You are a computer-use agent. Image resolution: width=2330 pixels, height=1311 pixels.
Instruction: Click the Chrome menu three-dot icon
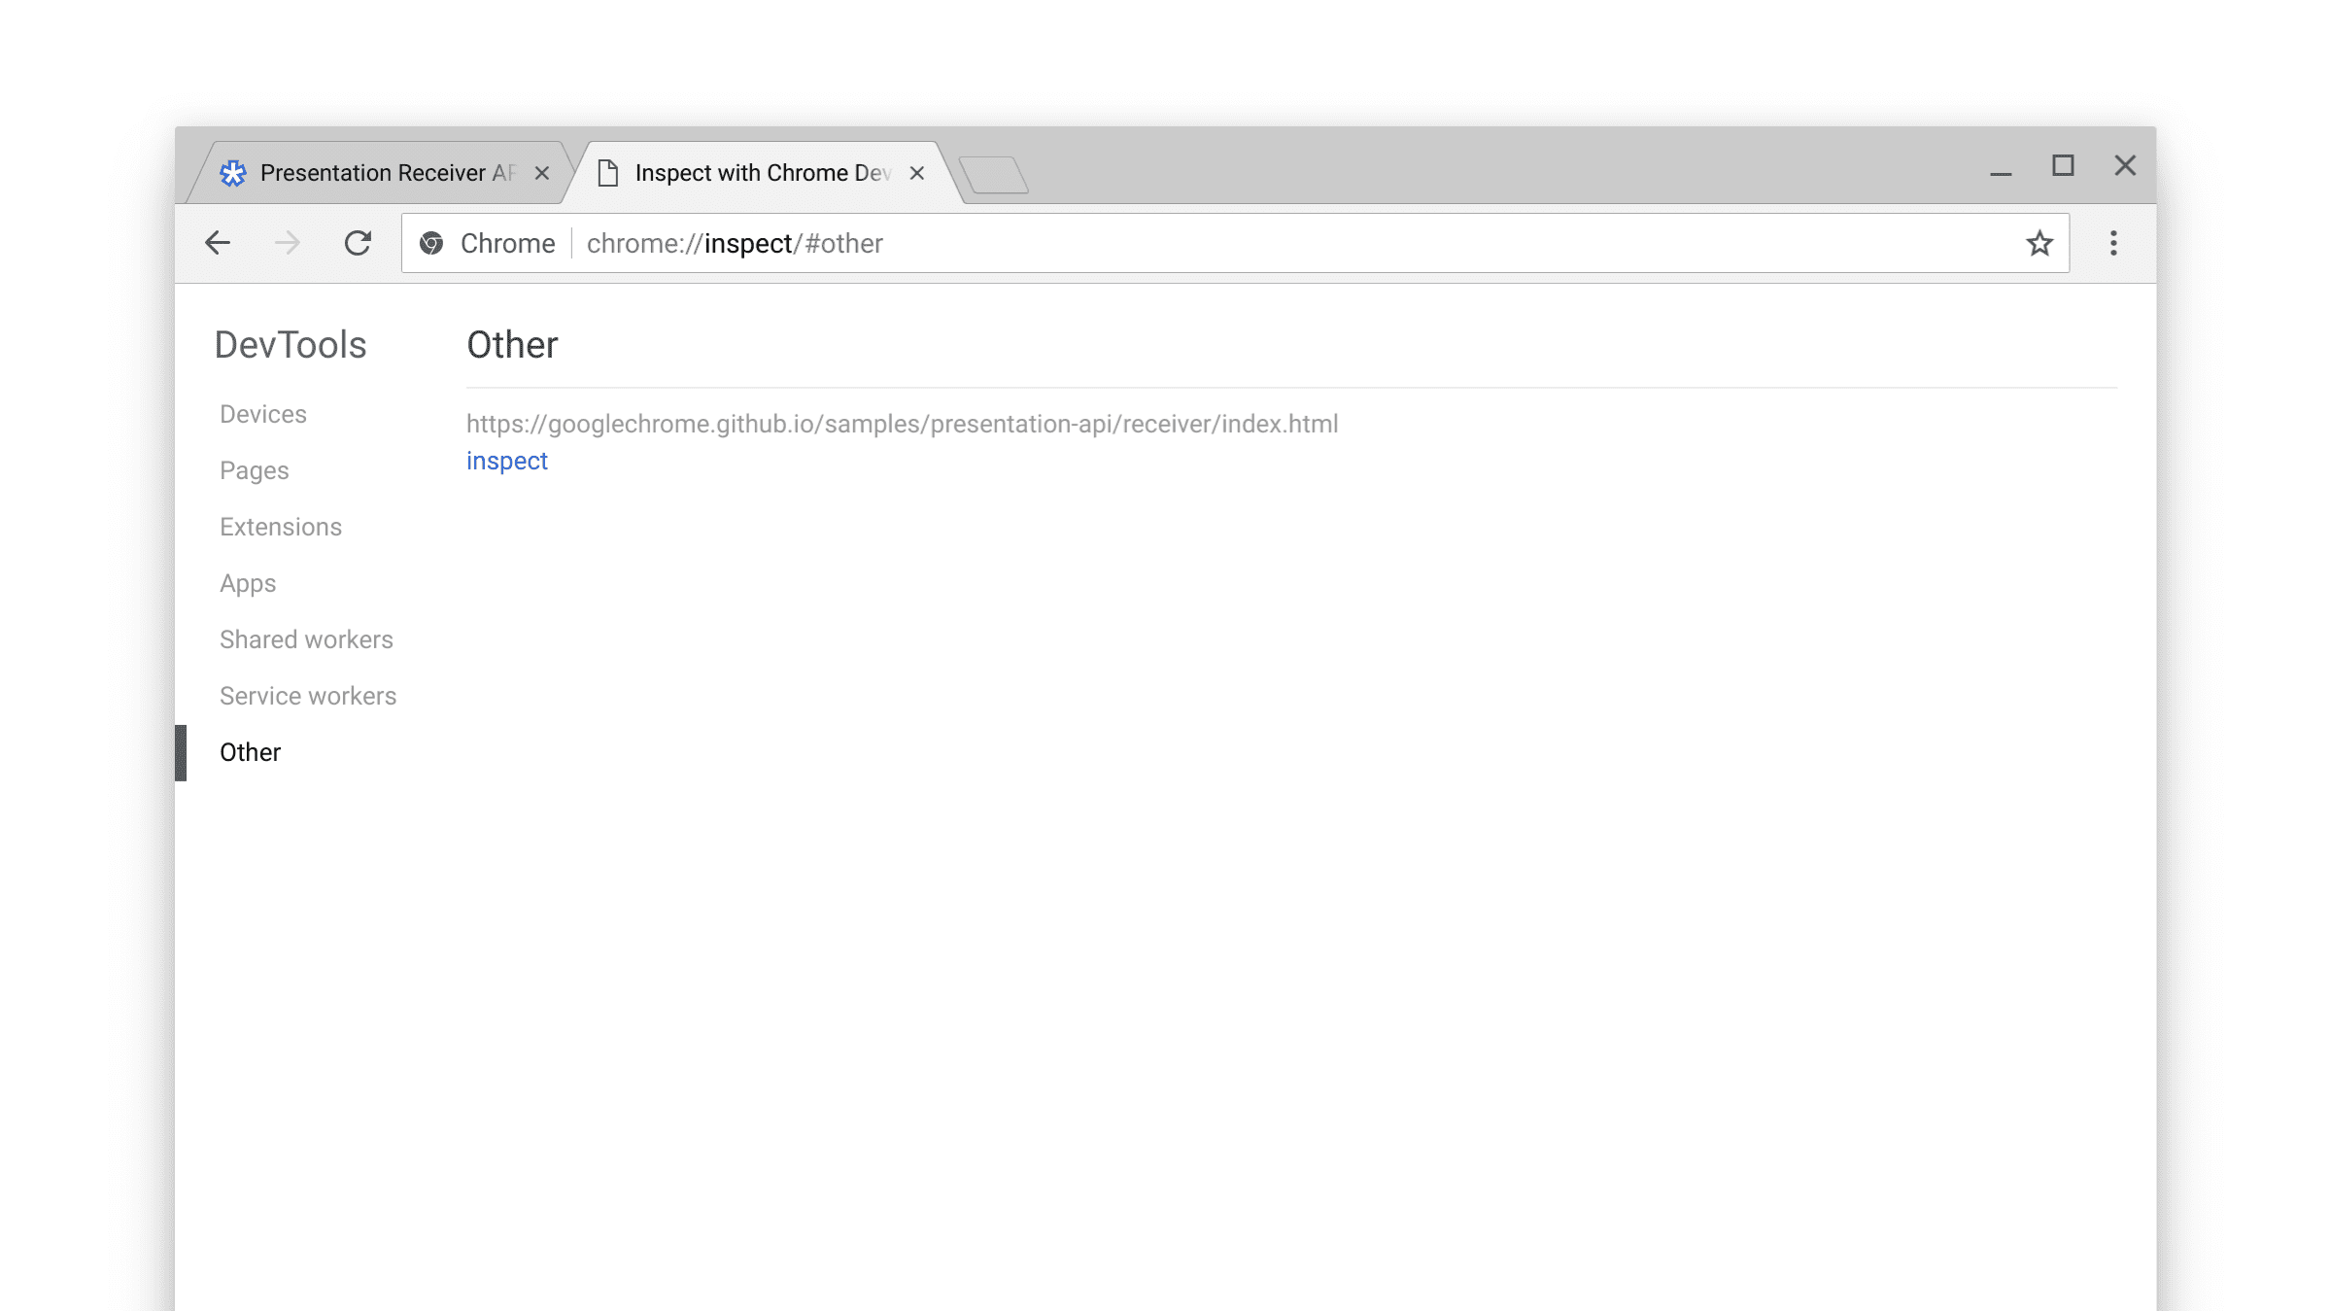pos(2114,243)
